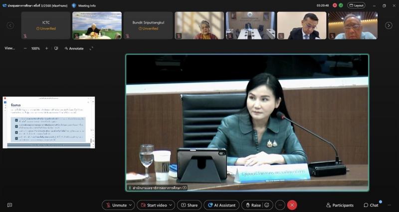Click mic icon on main speaker name label
399x212 pixels.
click(x=130, y=188)
